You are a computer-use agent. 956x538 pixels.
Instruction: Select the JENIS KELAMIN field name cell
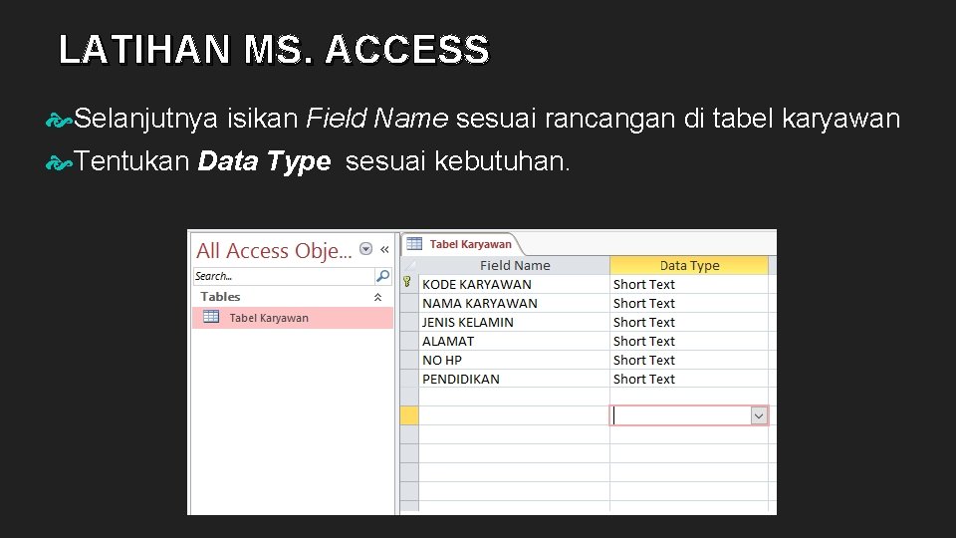pyautogui.click(x=514, y=322)
